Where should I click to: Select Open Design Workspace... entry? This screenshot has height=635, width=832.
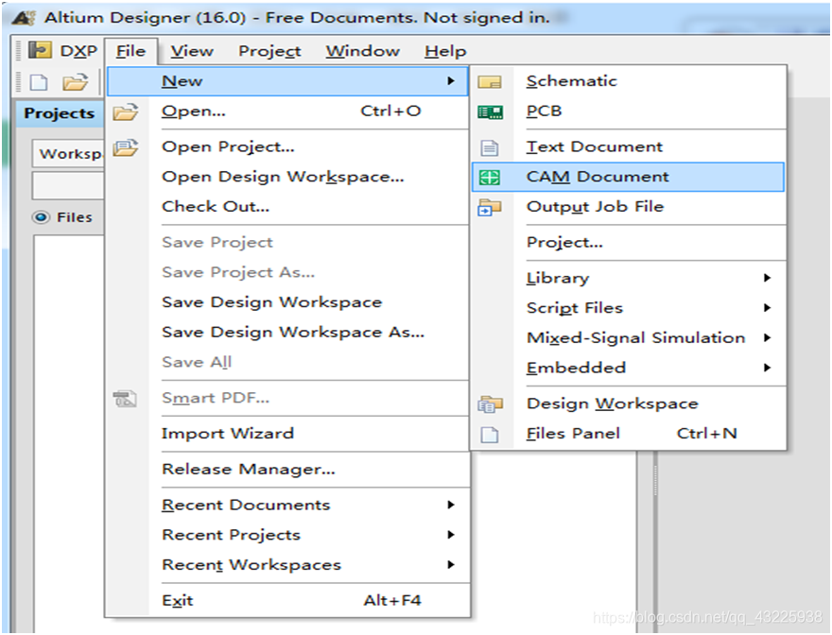click(288, 177)
